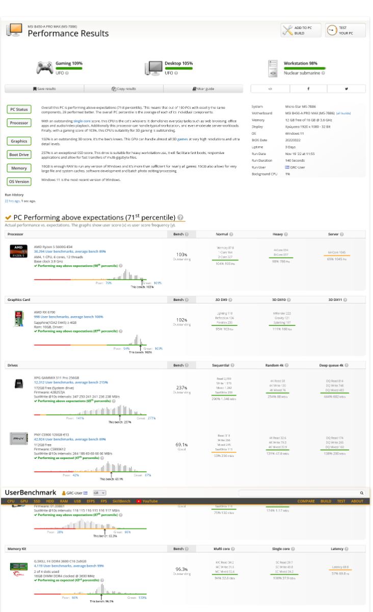
Task: Open '42,924 User benchmarks, average bench 69%' link
Action: point(70,439)
